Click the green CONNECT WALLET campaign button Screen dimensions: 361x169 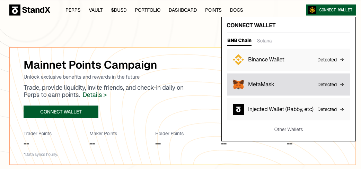point(61,112)
